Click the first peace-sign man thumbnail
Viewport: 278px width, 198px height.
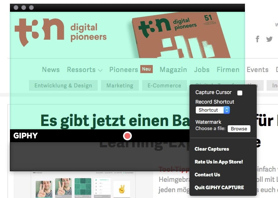pyautogui.click(x=44, y=189)
